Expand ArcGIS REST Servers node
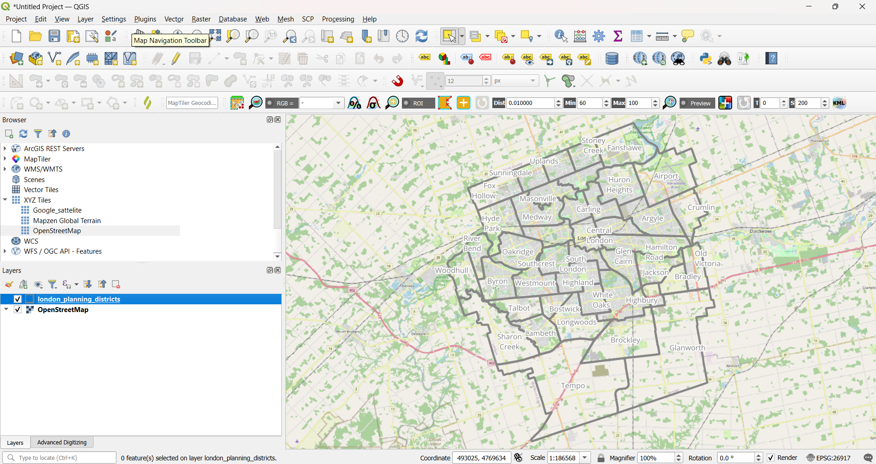Image resolution: width=876 pixels, height=464 pixels. click(5, 148)
